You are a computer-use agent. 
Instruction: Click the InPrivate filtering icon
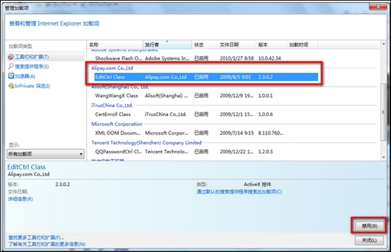pyautogui.click(x=11, y=86)
